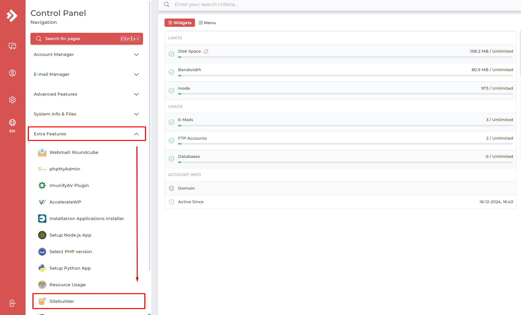Image resolution: width=521 pixels, height=315 pixels.
Task: Open Installatron Applications Installer
Action: [x=86, y=218]
